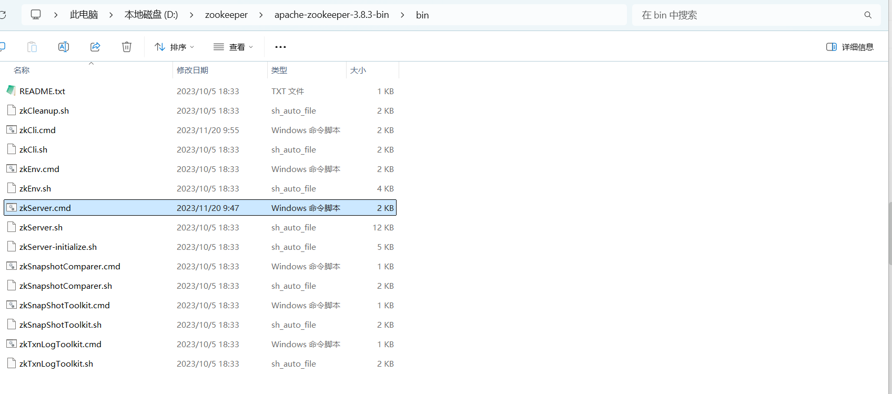Toggle the 详细信息 details pane
This screenshot has width=892, height=394.
850,47
